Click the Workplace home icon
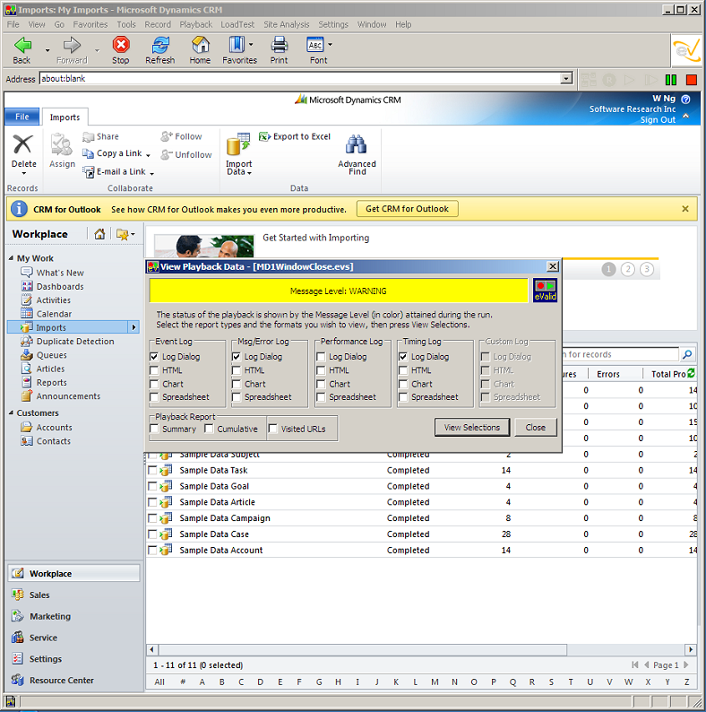Screen dimensions: 706x712 pos(99,234)
